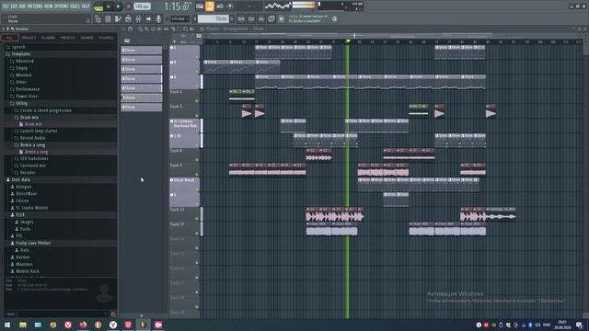Mute Track 9 with its green LED

[197, 175]
